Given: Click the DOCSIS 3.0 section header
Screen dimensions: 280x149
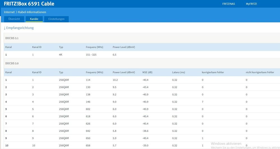Looking at the screenshot, I should click(12, 63).
